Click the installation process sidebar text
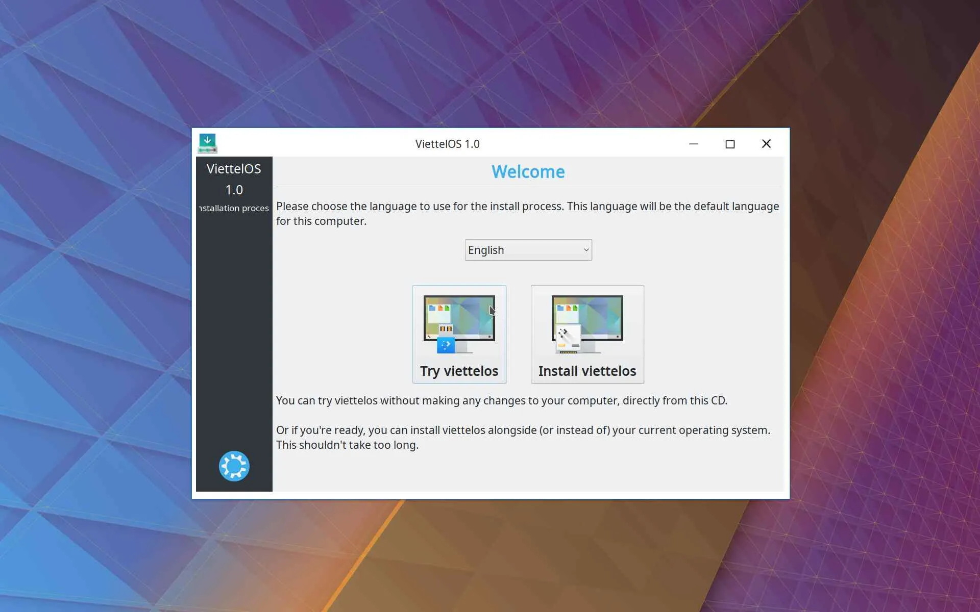 pos(234,208)
